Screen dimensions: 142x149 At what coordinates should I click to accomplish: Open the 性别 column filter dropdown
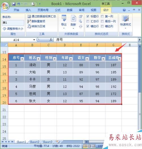tap(55, 59)
